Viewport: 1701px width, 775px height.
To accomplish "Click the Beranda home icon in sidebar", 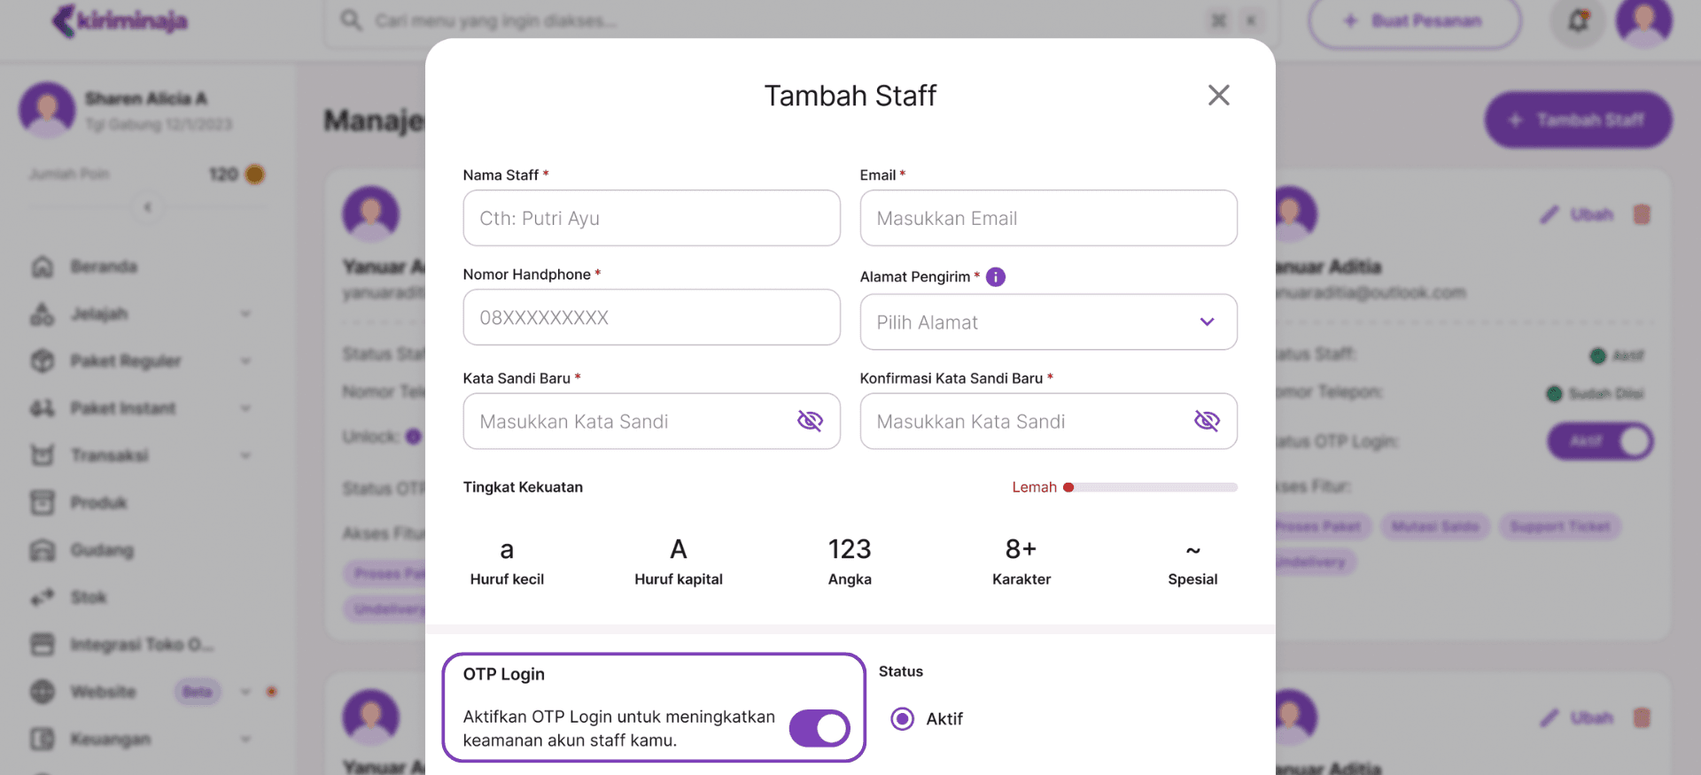I will [x=43, y=267].
